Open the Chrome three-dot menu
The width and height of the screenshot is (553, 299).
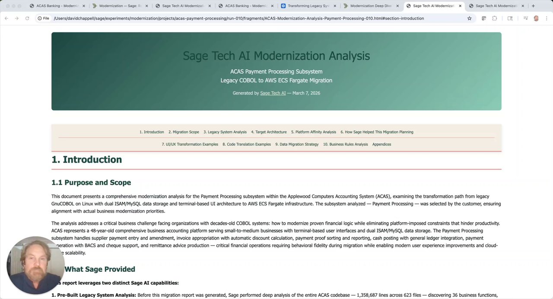point(547,19)
